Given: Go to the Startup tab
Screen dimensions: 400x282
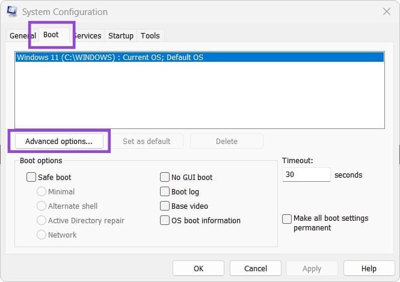Looking at the screenshot, I should click(x=121, y=35).
